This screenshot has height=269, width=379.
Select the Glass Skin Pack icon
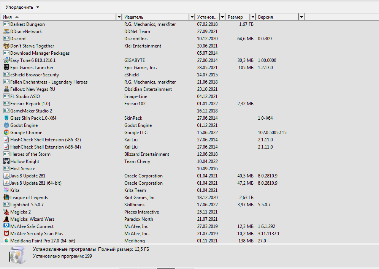point(6,118)
